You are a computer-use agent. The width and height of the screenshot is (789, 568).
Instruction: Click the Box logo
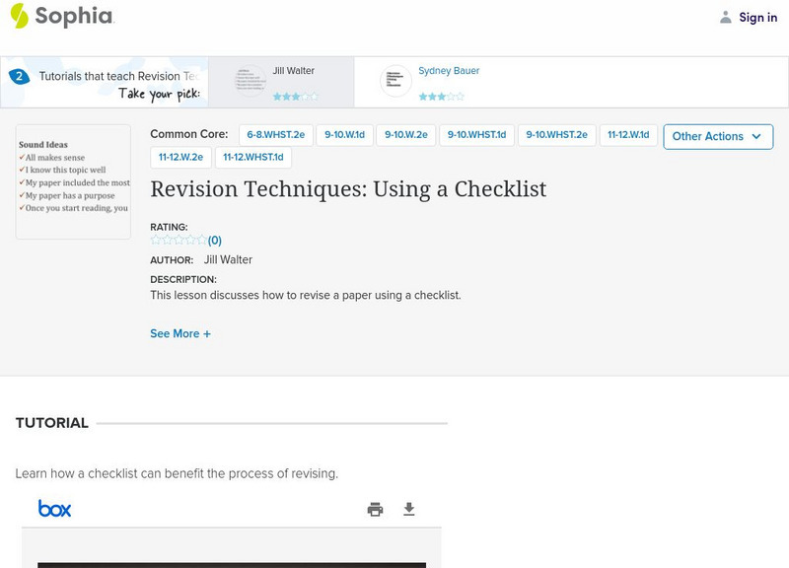55,509
